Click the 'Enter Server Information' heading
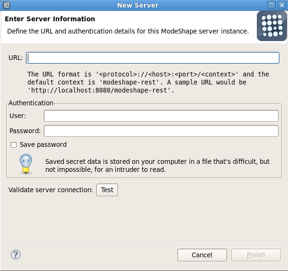288x271 pixels. click(50, 19)
